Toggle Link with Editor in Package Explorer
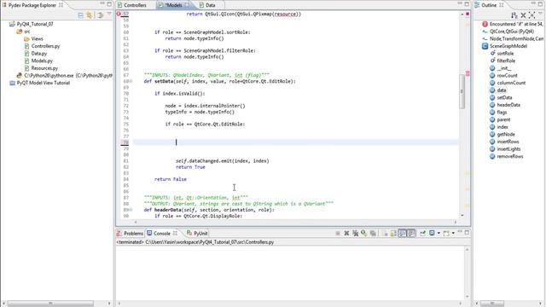 [90, 15]
